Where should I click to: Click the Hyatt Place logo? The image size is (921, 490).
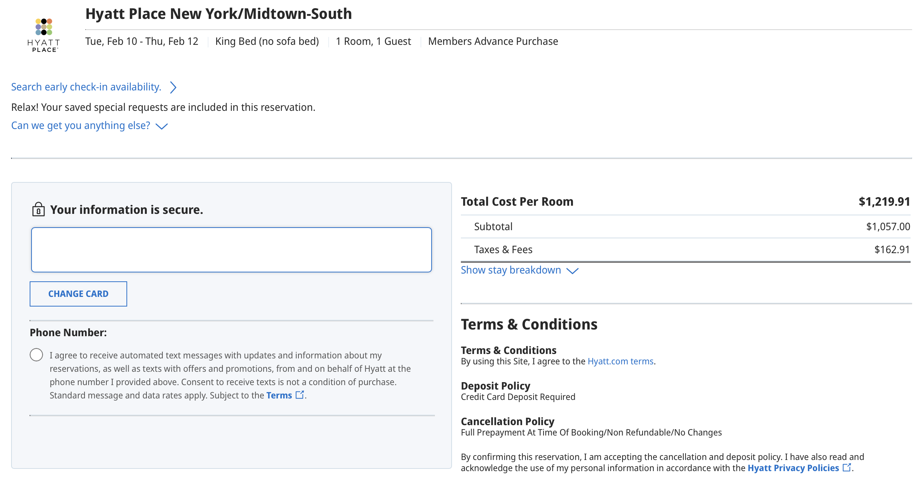point(44,35)
